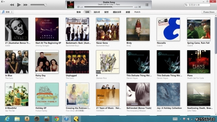
Task: Toggle the shuffle icon in the player
Action: coord(139,7)
